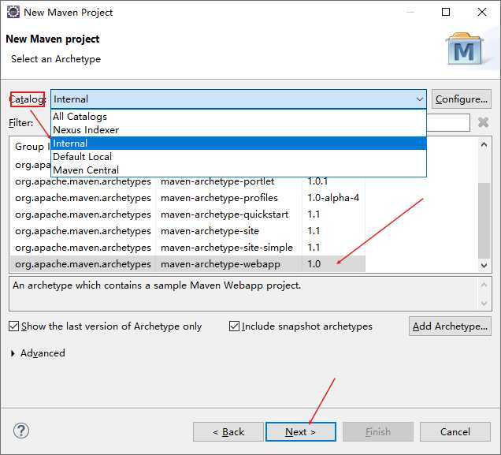Click the Eclipse icon in the title bar

click(13, 12)
